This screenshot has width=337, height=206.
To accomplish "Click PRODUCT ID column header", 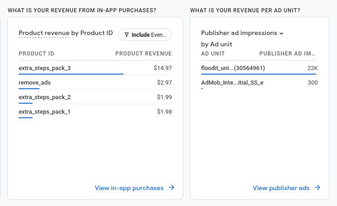I will (36, 54).
